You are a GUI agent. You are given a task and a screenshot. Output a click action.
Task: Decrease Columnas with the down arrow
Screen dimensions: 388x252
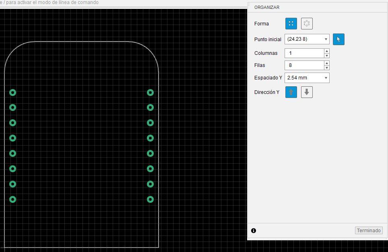tap(327, 56)
